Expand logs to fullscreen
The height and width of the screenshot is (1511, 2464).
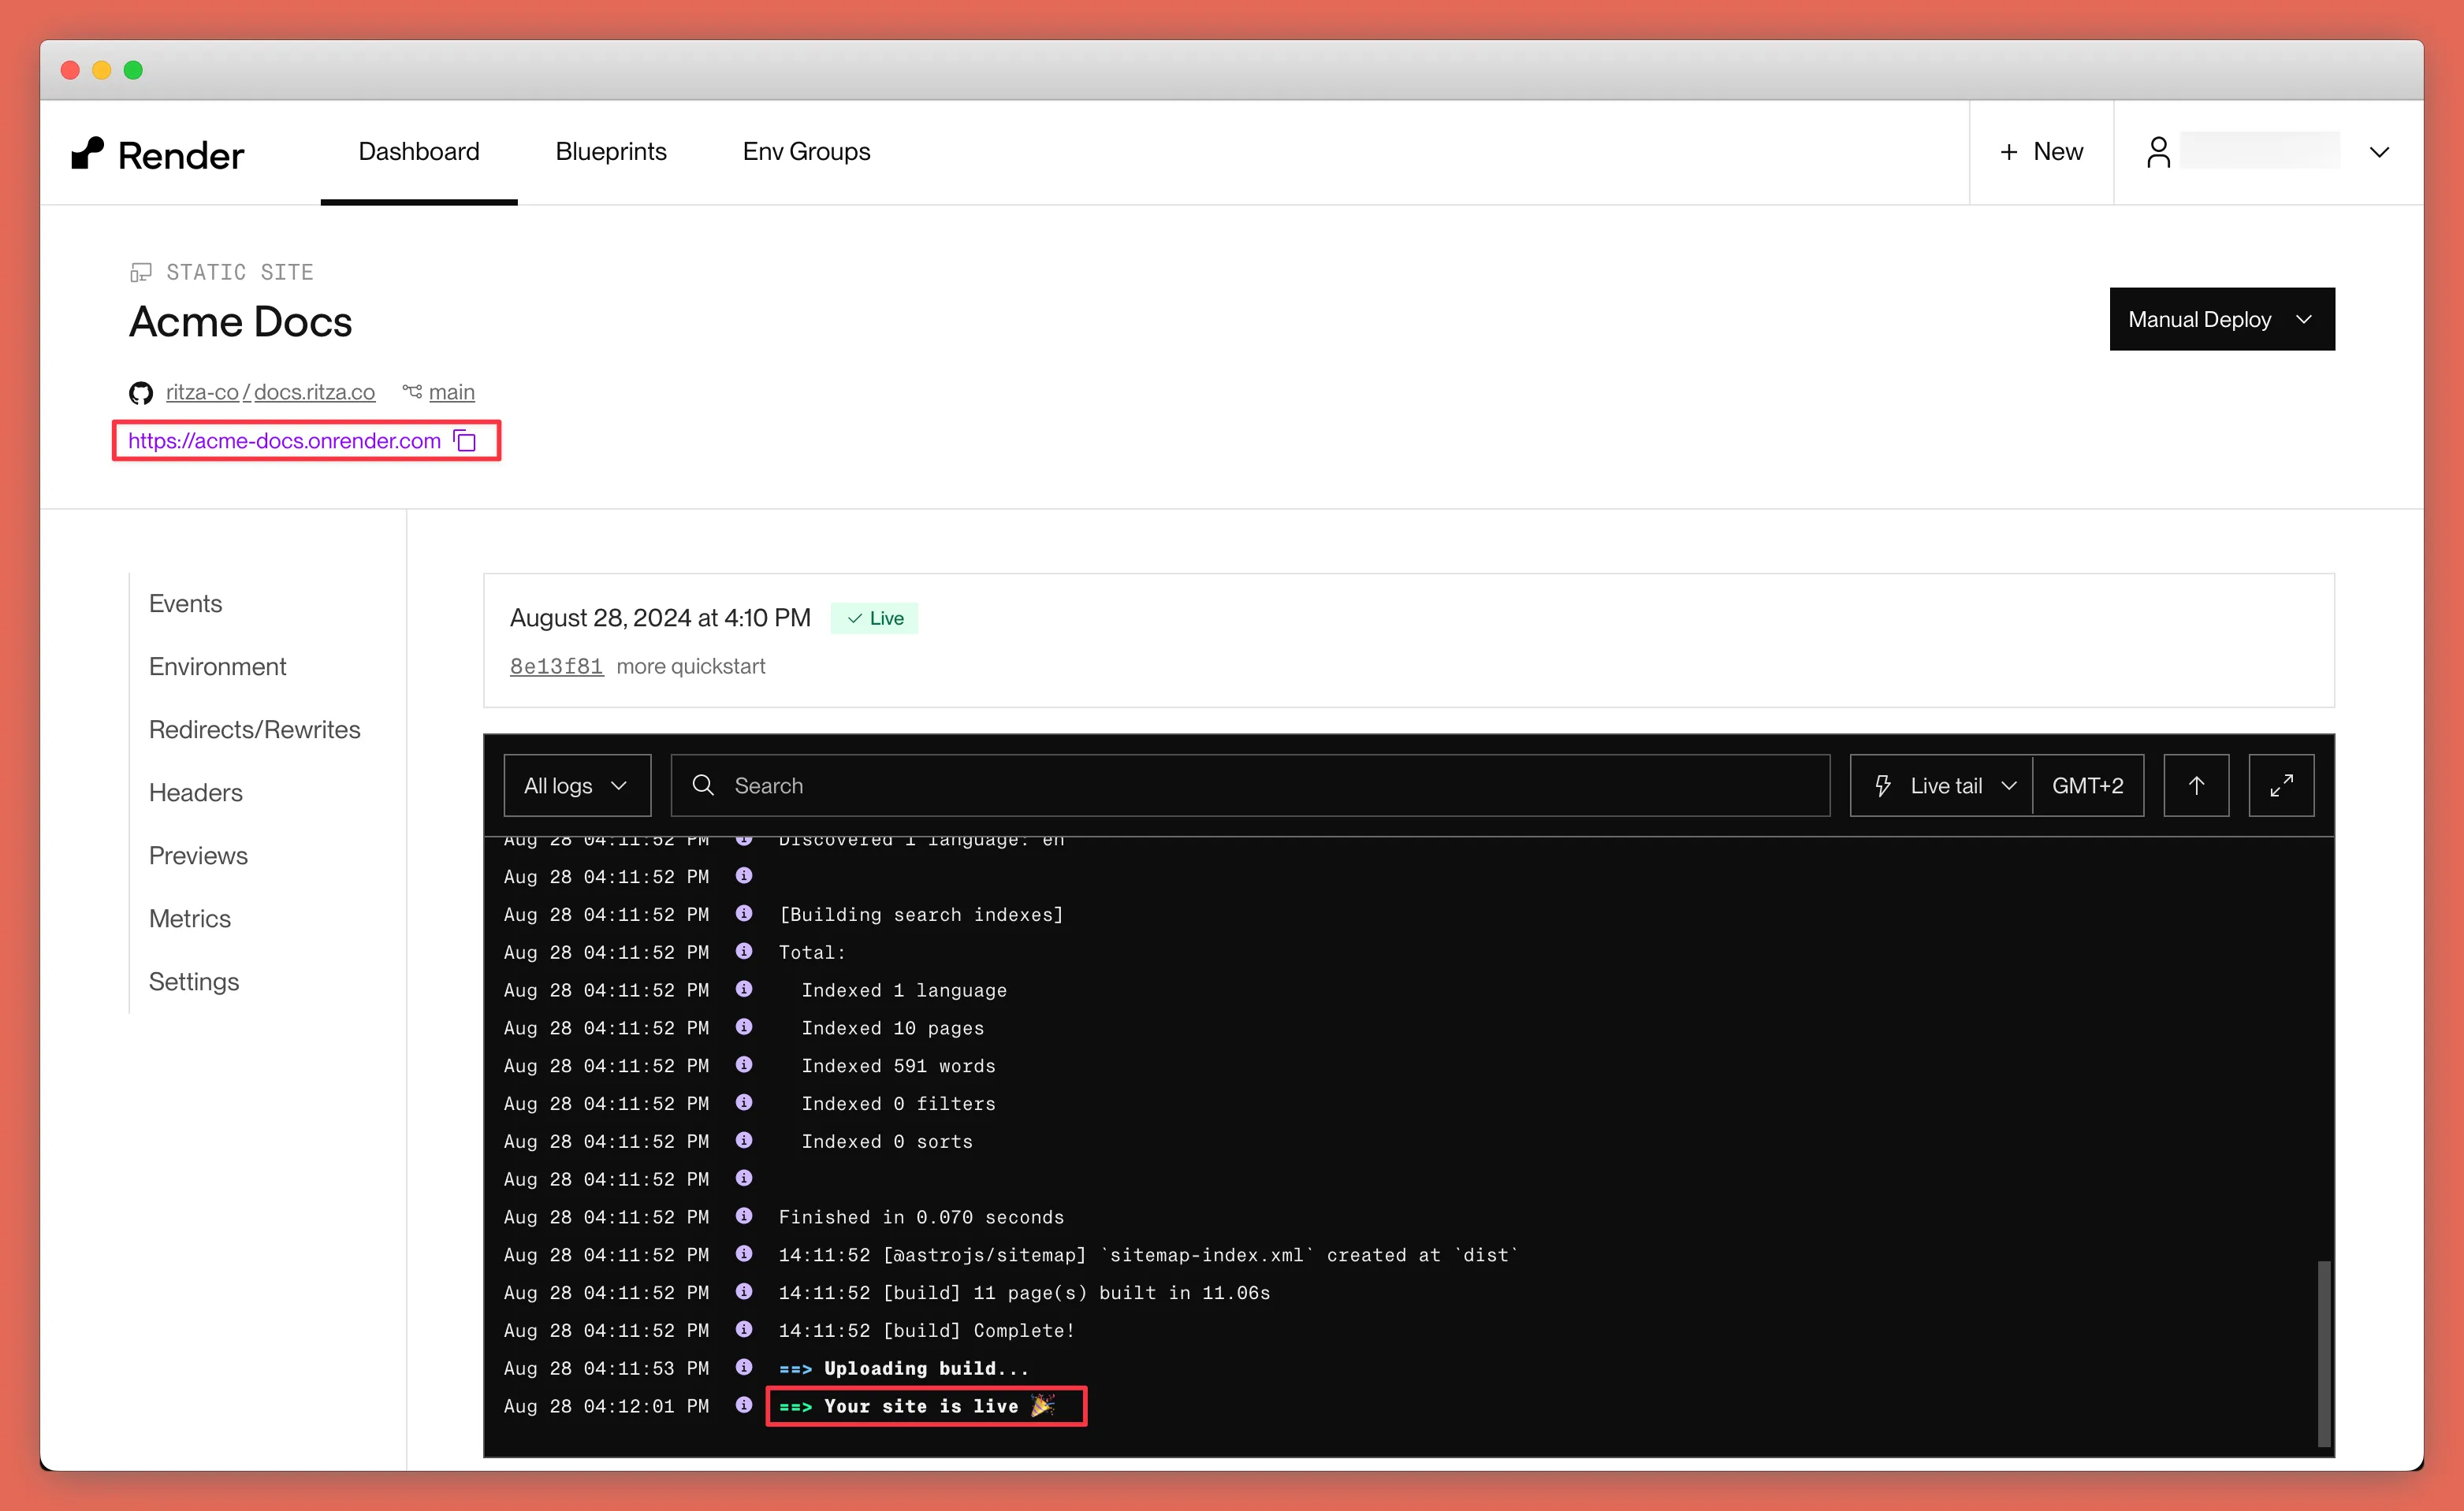coord(2281,785)
